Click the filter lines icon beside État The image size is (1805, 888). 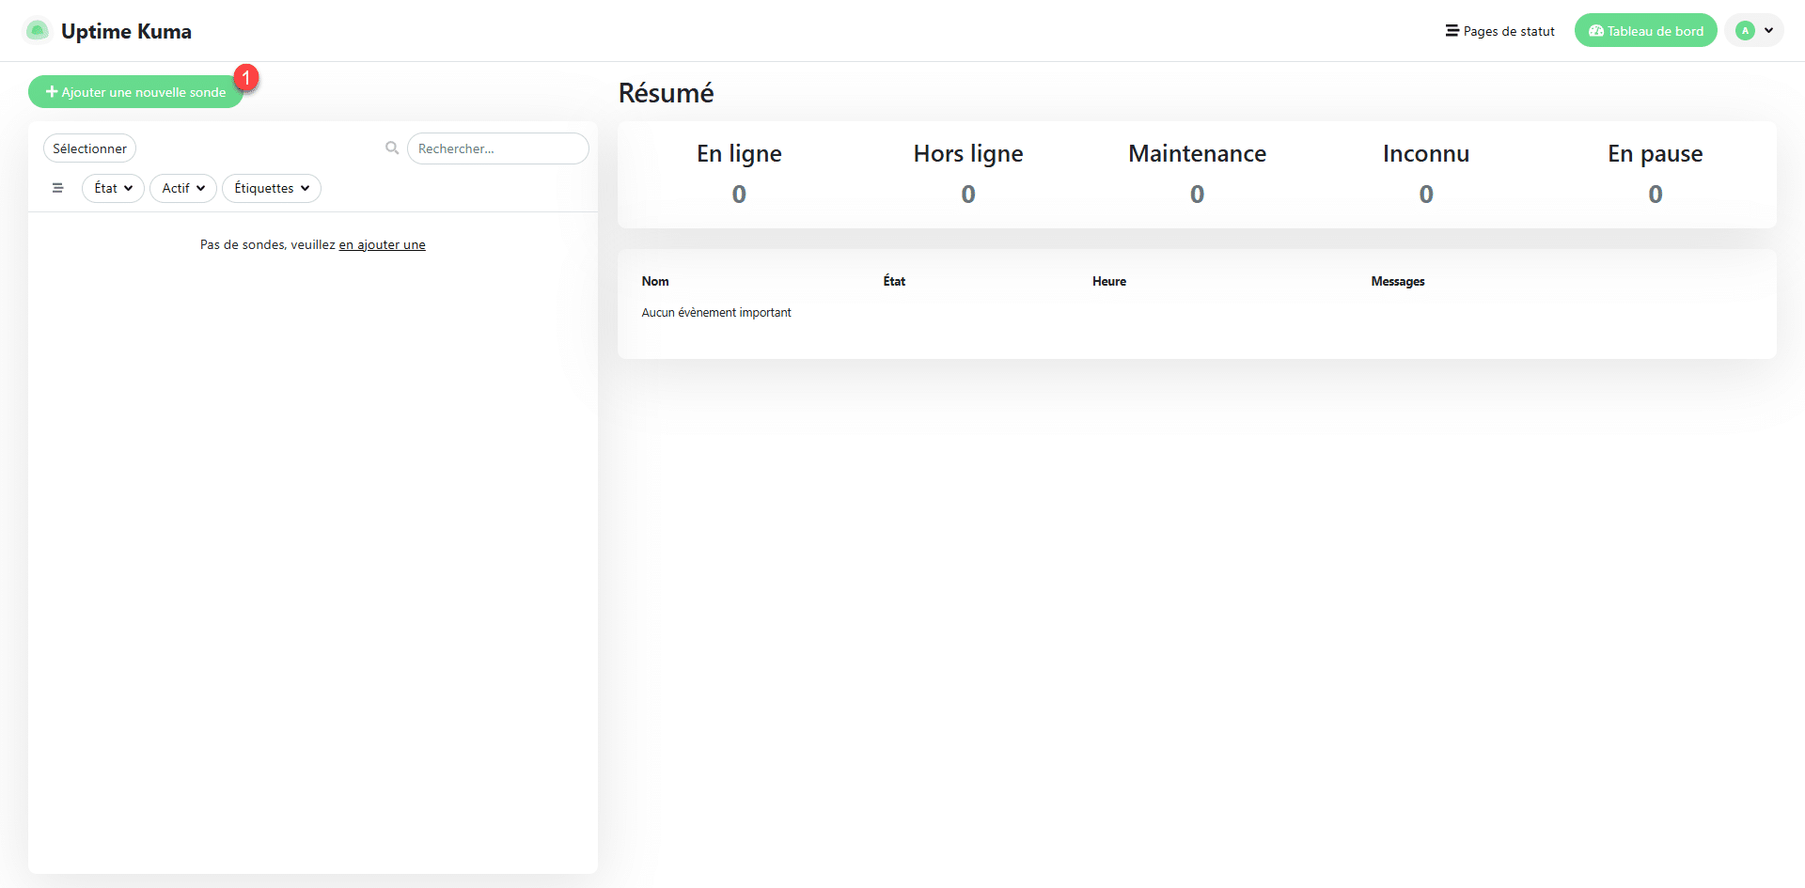58,188
